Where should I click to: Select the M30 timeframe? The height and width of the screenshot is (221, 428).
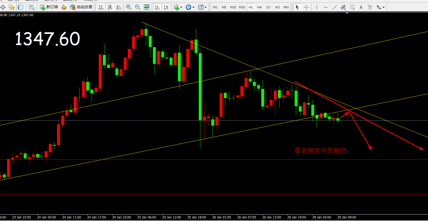(242, 7)
